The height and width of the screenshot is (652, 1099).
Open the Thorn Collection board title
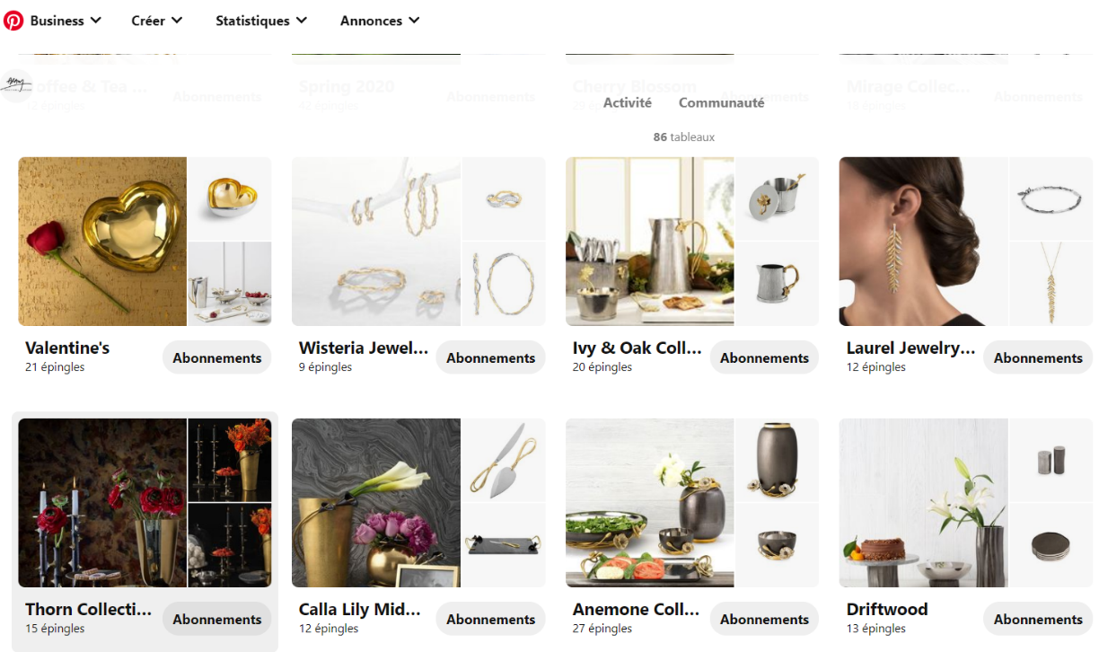click(89, 609)
